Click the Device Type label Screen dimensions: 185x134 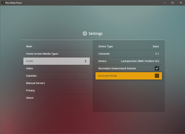(x=106, y=46)
